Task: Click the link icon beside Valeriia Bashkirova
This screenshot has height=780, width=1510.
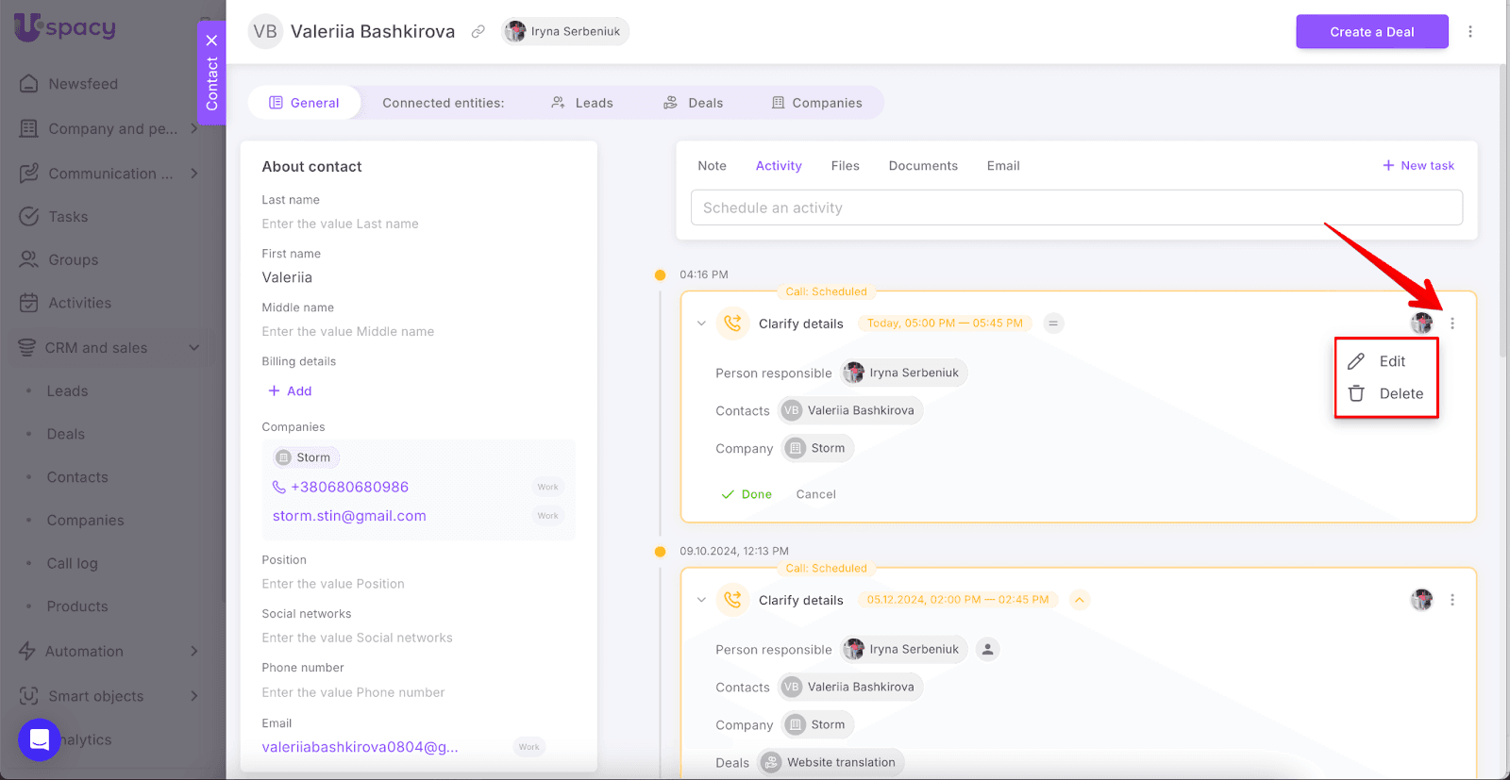Action: [478, 32]
